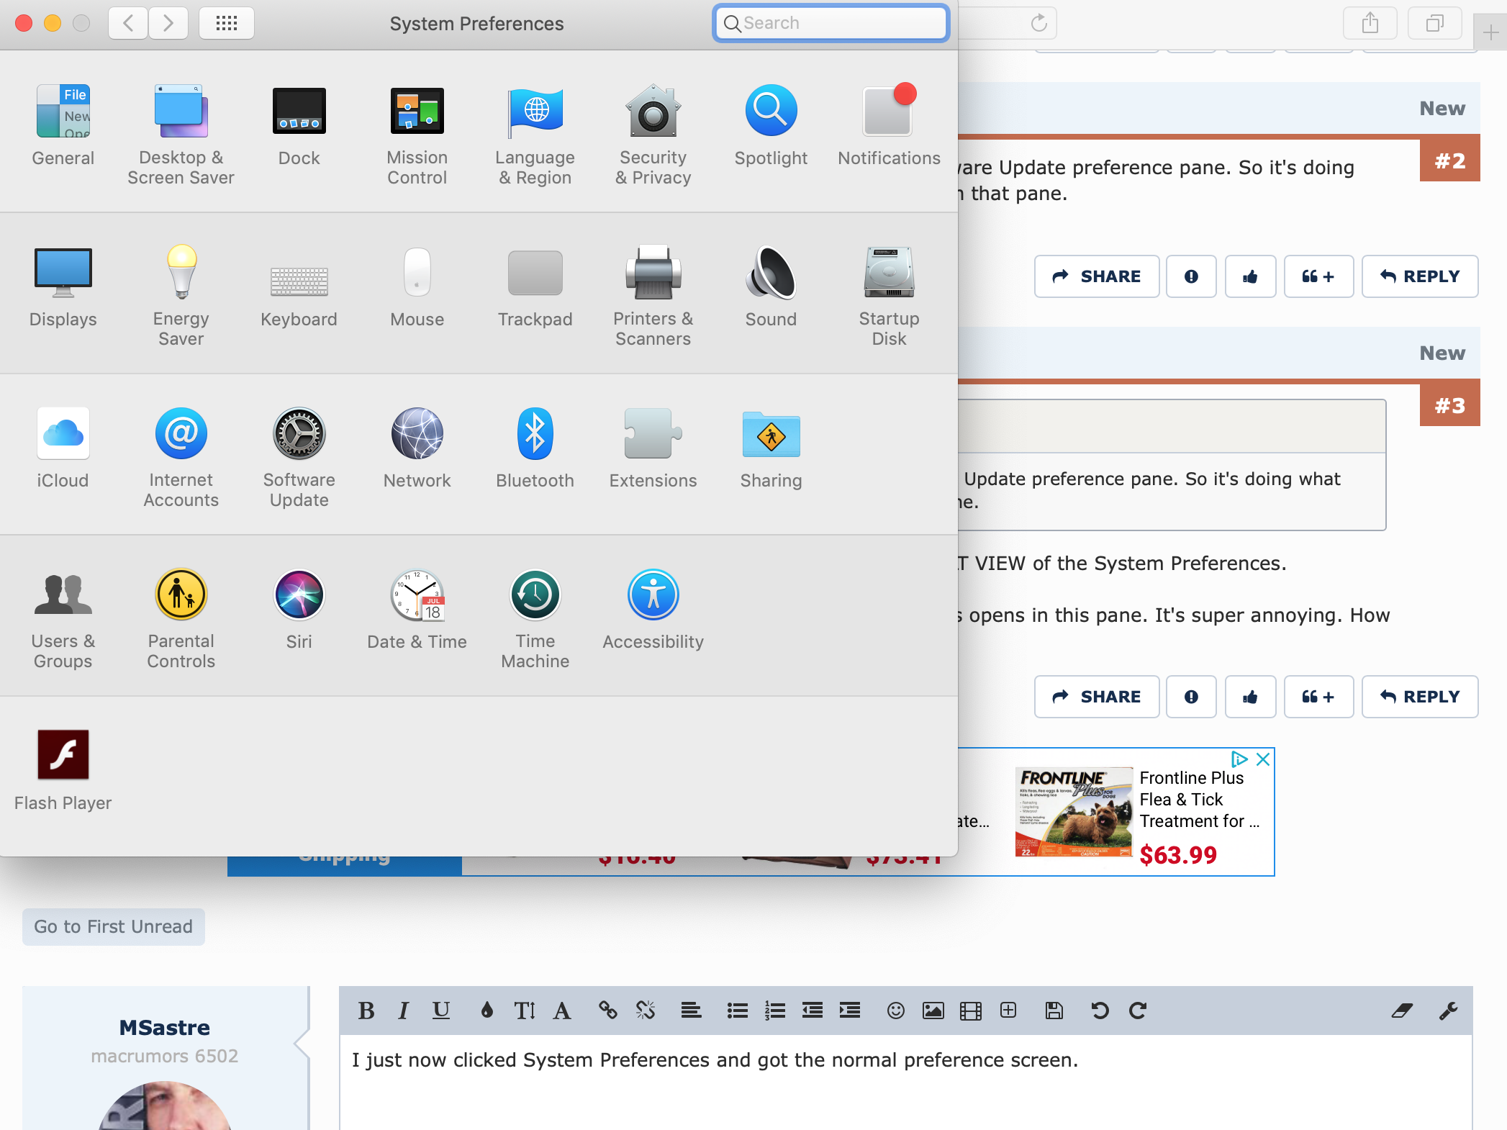This screenshot has height=1130, width=1507.
Task: Open Time Machine preferences
Action: click(535, 596)
